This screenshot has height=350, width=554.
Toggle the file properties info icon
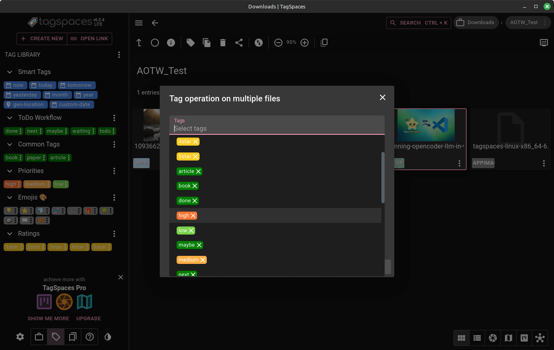(171, 42)
